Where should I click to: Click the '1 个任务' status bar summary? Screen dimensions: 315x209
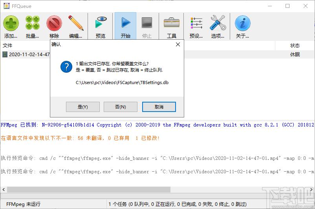click(178, 204)
